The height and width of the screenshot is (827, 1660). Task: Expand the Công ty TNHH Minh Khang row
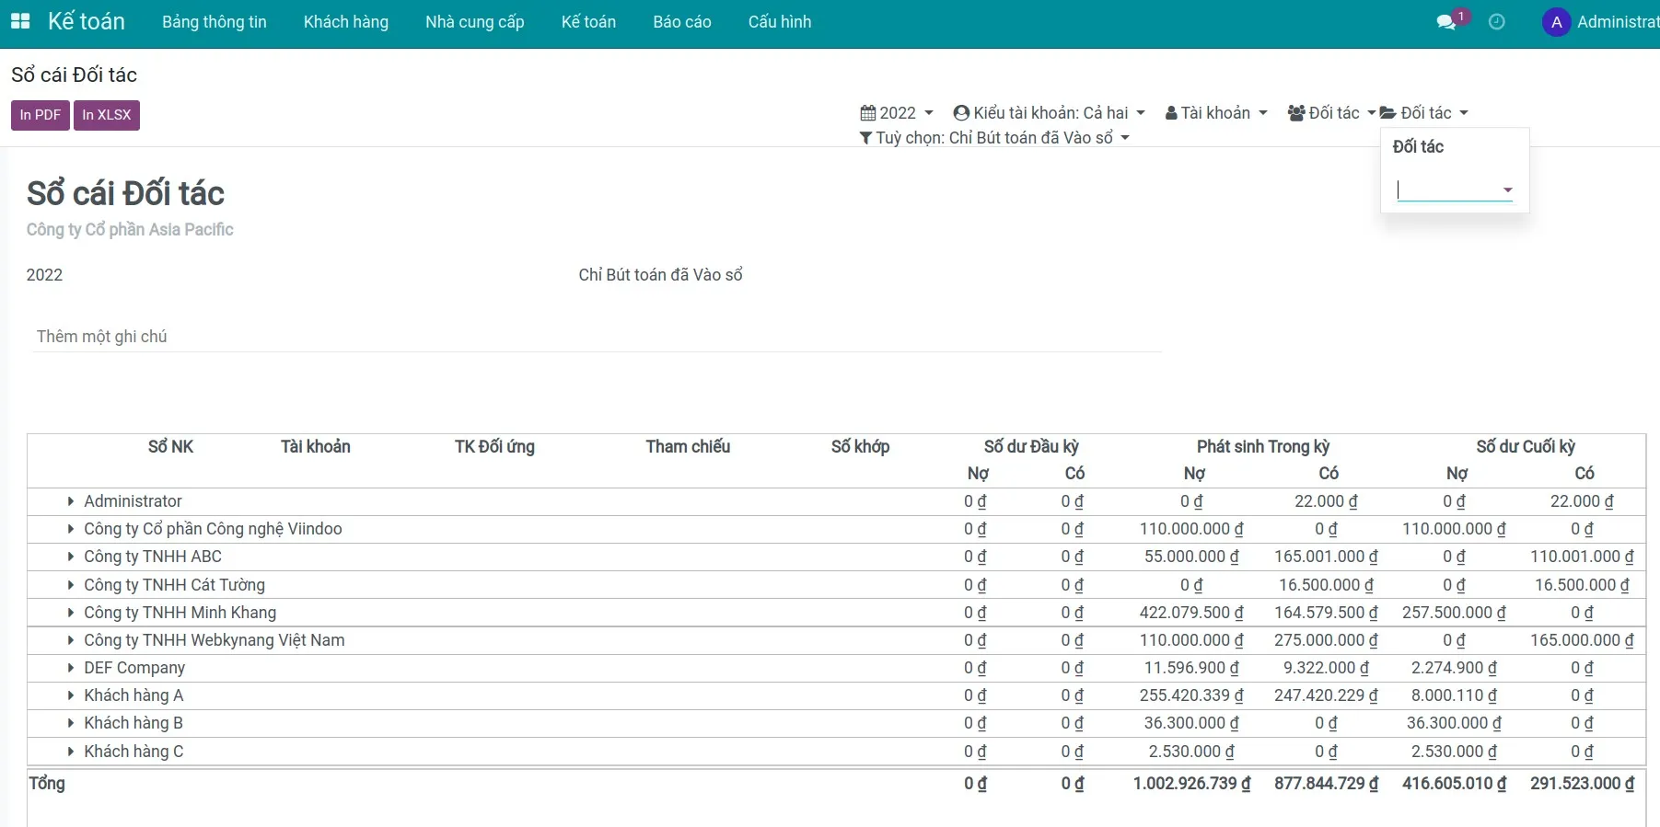click(70, 613)
